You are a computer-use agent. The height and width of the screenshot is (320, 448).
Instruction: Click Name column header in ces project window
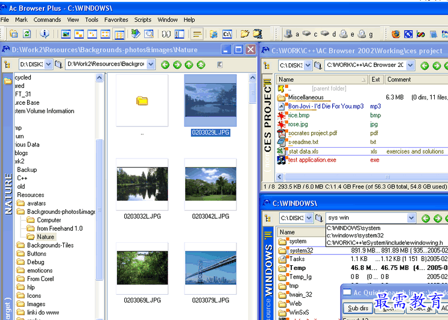[x=322, y=80]
